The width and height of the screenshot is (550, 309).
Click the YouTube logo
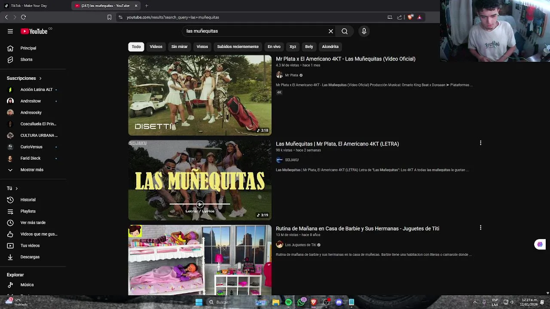[x=34, y=31]
